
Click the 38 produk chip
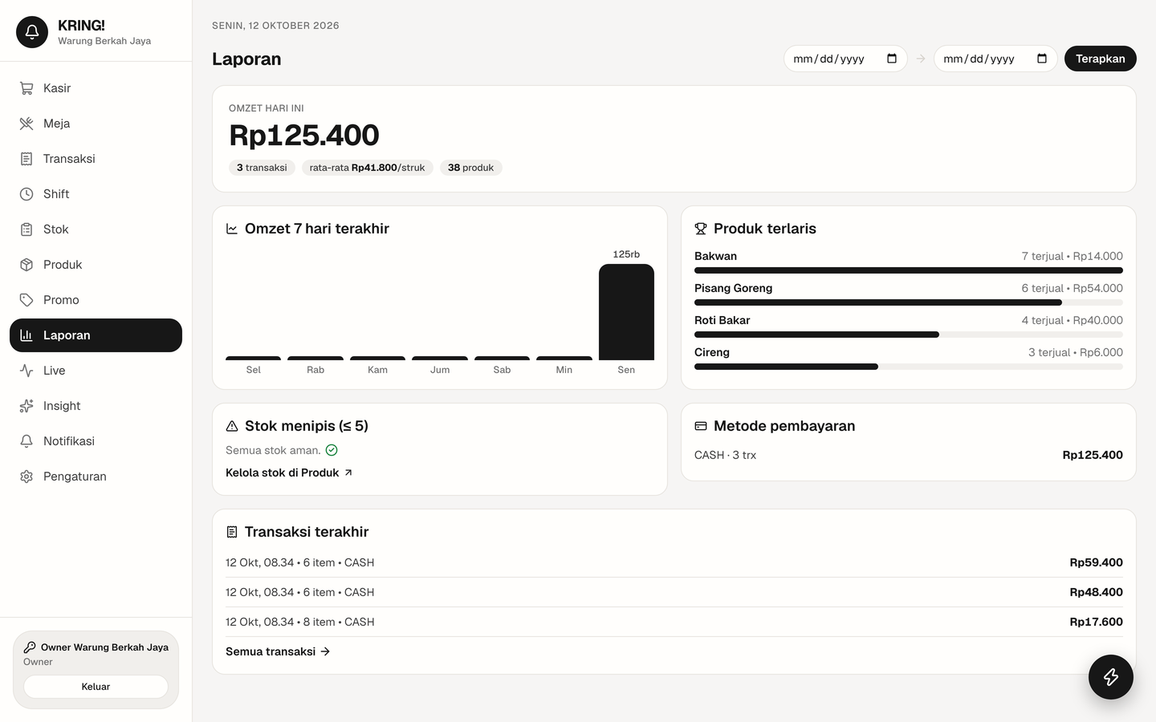tap(471, 168)
